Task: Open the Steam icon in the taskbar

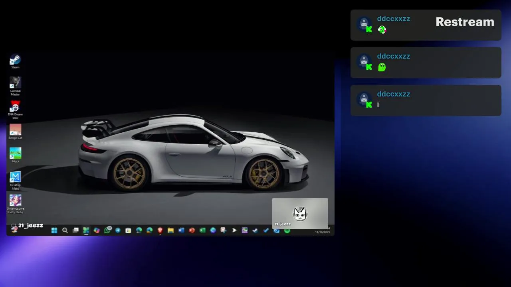Action: tap(255, 230)
